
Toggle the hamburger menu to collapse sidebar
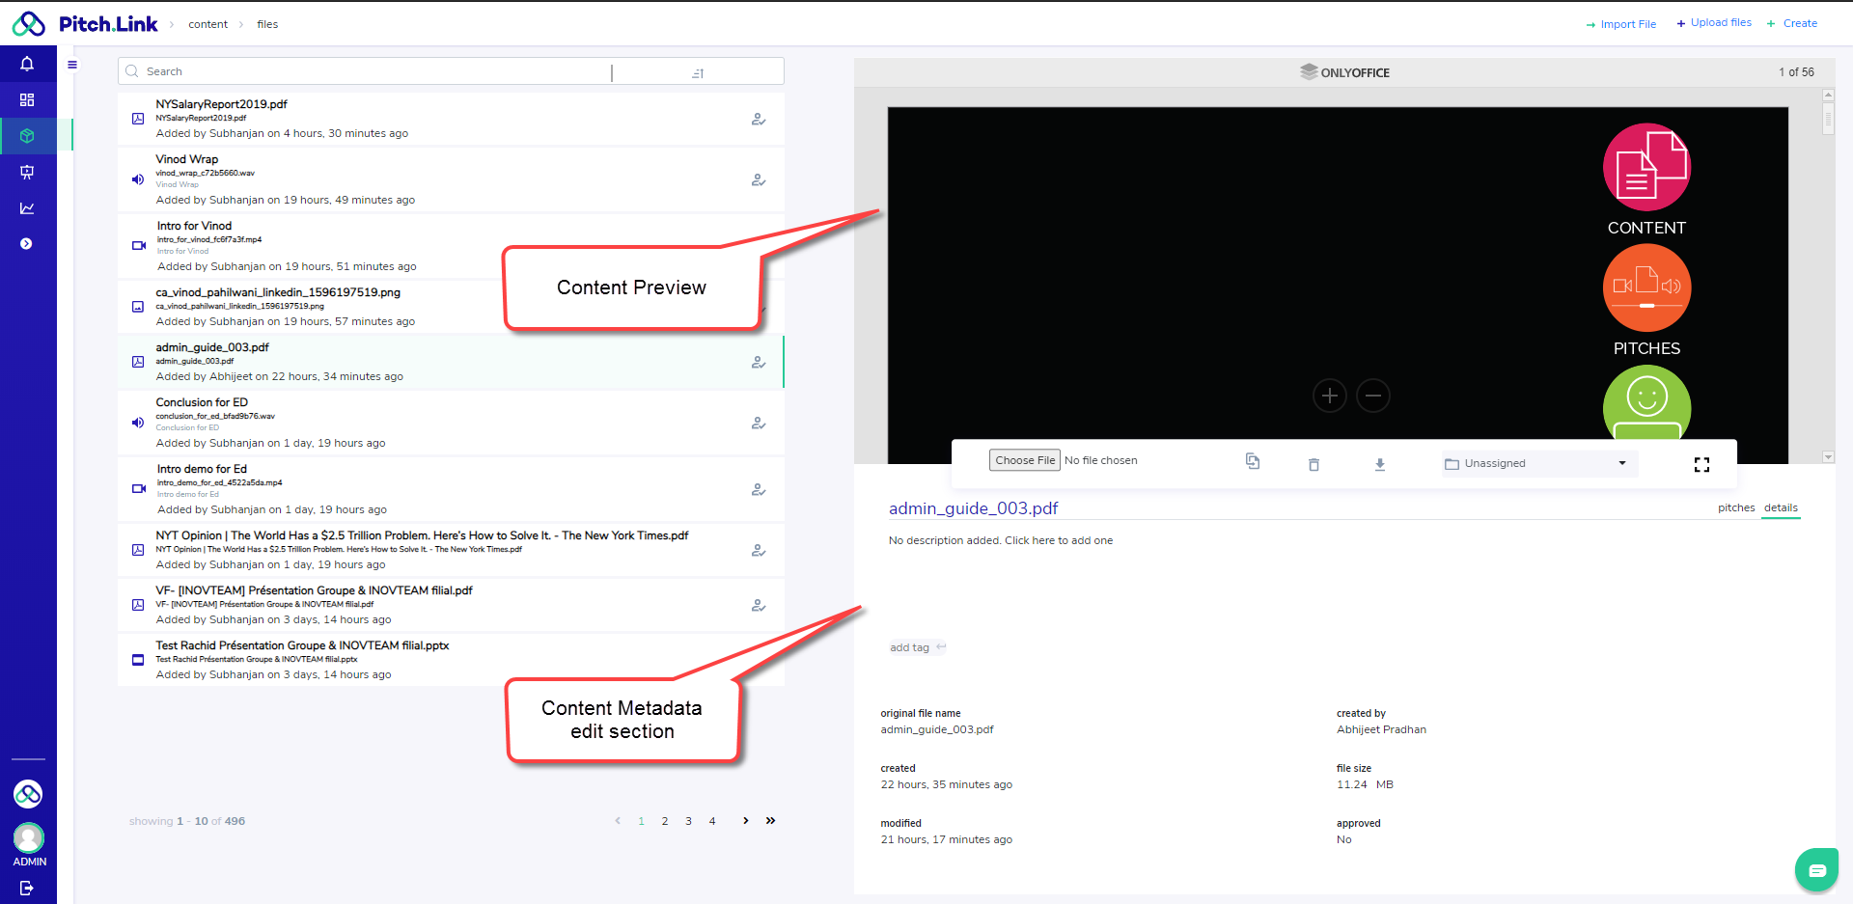click(72, 65)
